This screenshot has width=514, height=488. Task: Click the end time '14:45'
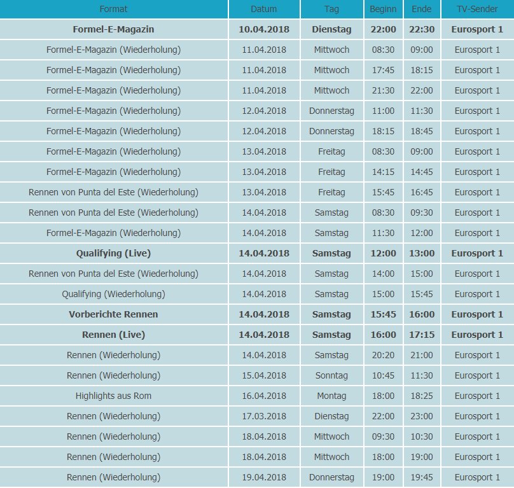(x=422, y=172)
